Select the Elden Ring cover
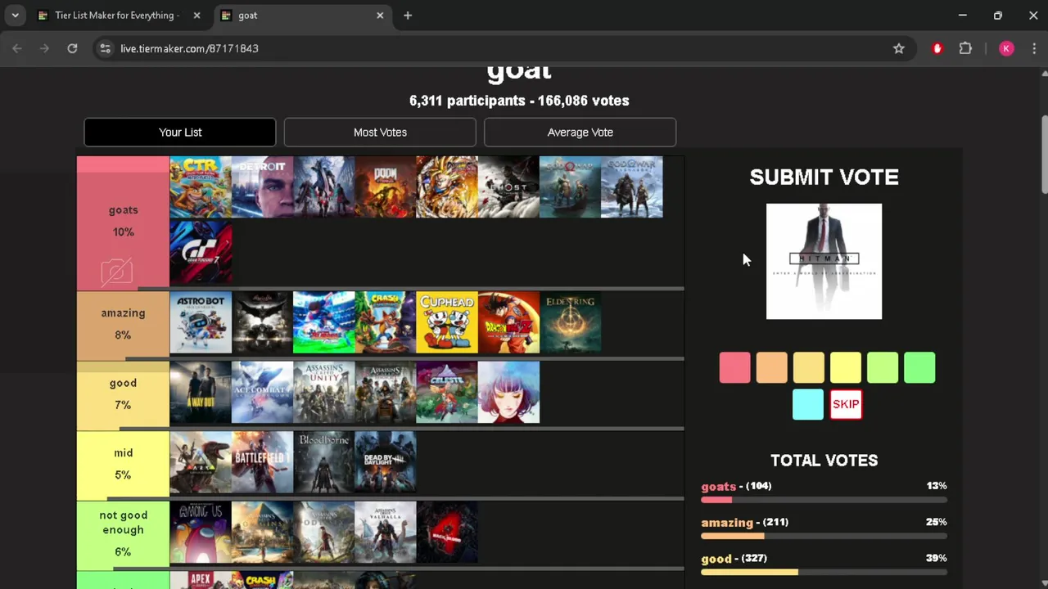 [570, 322]
